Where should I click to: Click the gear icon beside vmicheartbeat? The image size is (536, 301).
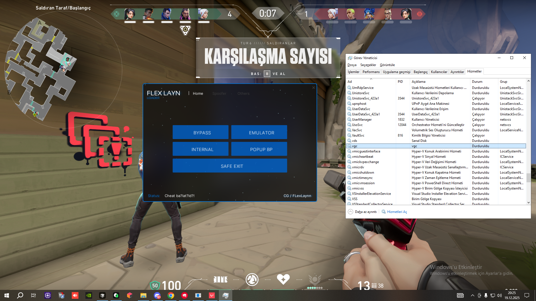349,156
